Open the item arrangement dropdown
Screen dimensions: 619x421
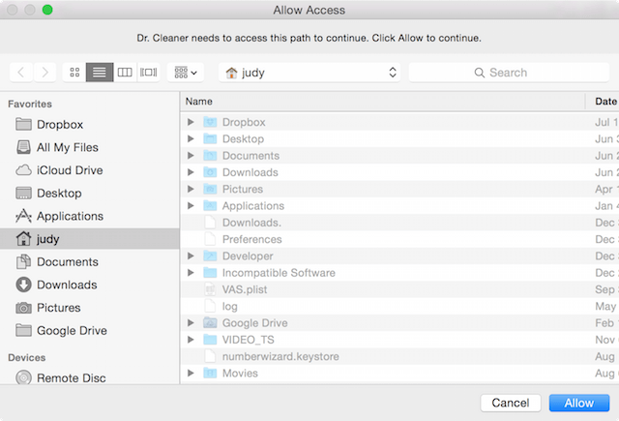tap(186, 73)
